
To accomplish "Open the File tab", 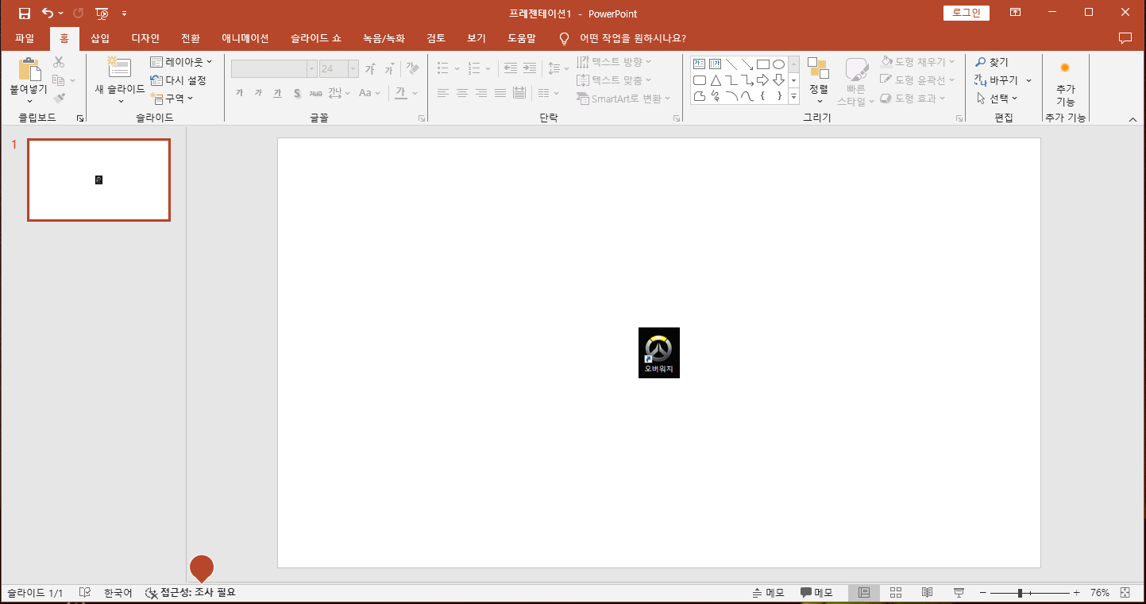I will (25, 38).
